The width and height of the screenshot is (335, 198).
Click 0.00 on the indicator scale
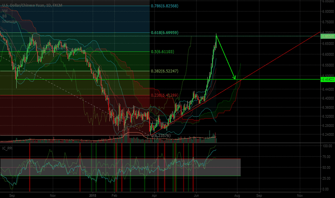click(326, 189)
